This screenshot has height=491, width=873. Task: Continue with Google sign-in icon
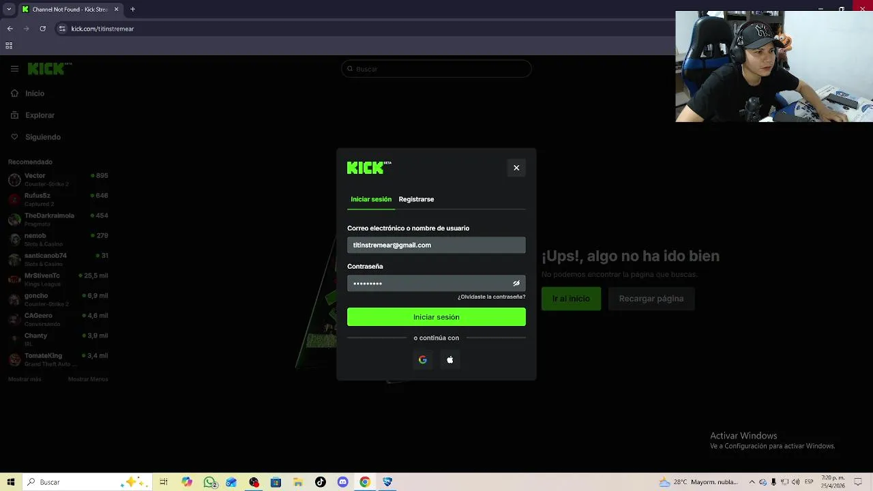[x=423, y=359]
